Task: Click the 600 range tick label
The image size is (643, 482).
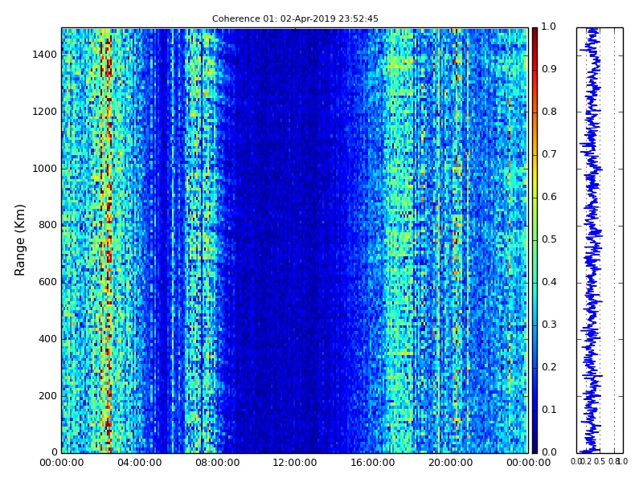Action: pos(47,282)
